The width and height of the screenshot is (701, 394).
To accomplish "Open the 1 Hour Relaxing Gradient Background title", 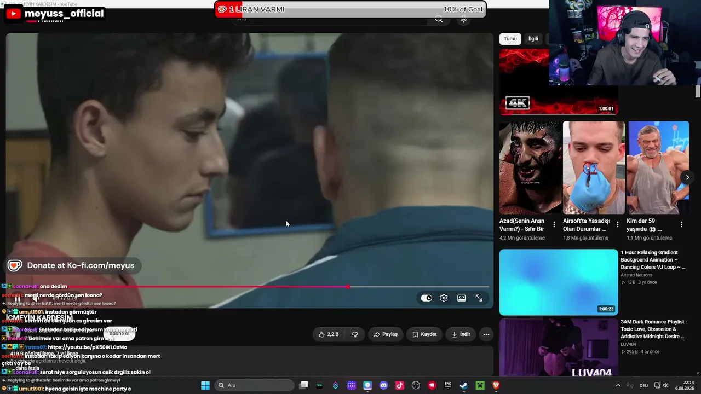I will point(653,260).
